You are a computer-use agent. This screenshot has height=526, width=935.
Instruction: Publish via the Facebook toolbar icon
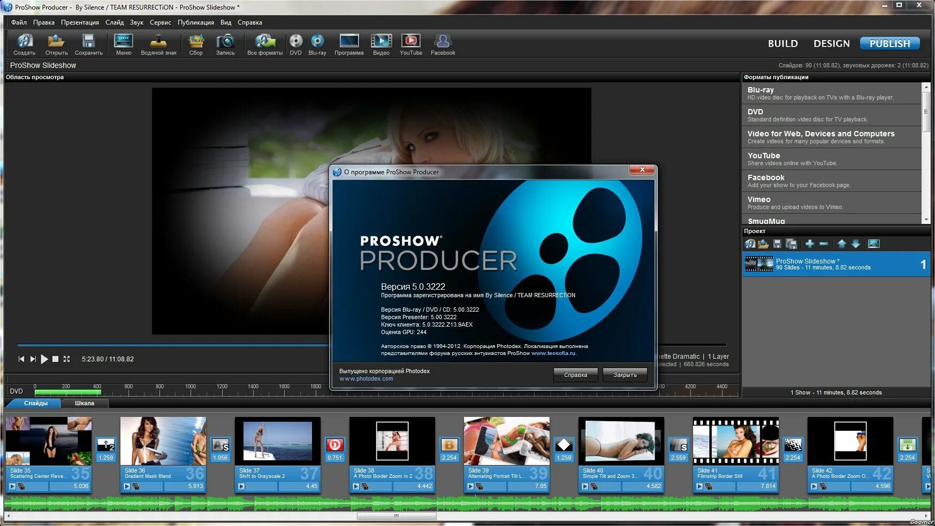click(443, 44)
